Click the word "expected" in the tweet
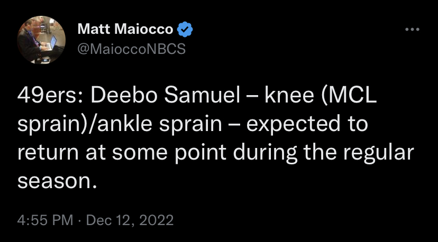The height and width of the screenshot is (242, 438). [293, 125]
